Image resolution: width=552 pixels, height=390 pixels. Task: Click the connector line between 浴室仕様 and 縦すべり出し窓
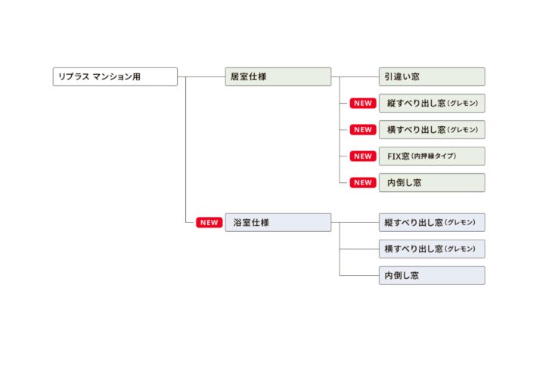pos(355,222)
